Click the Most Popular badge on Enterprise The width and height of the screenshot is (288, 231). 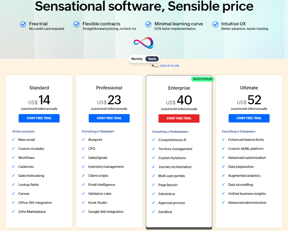click(x=202, y=79)
